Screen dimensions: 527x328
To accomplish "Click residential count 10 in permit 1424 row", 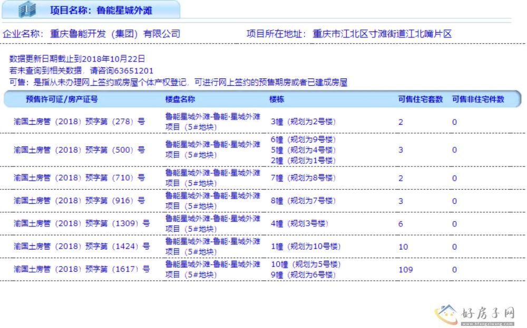I will pyautogui.click(x=403, y=247).
